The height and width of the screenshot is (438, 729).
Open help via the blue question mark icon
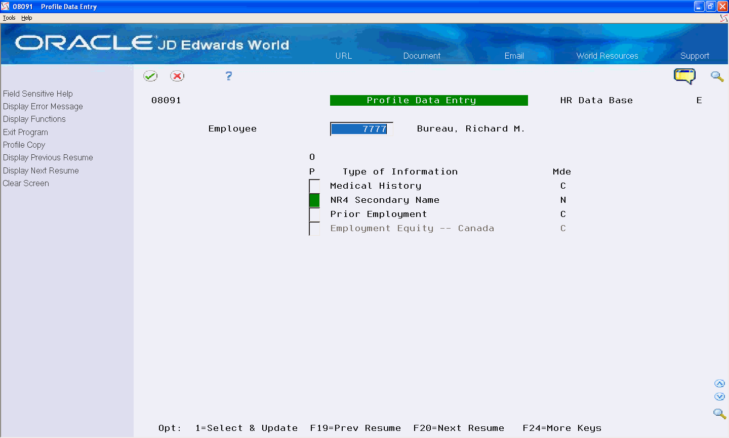[x=228, y=76]
